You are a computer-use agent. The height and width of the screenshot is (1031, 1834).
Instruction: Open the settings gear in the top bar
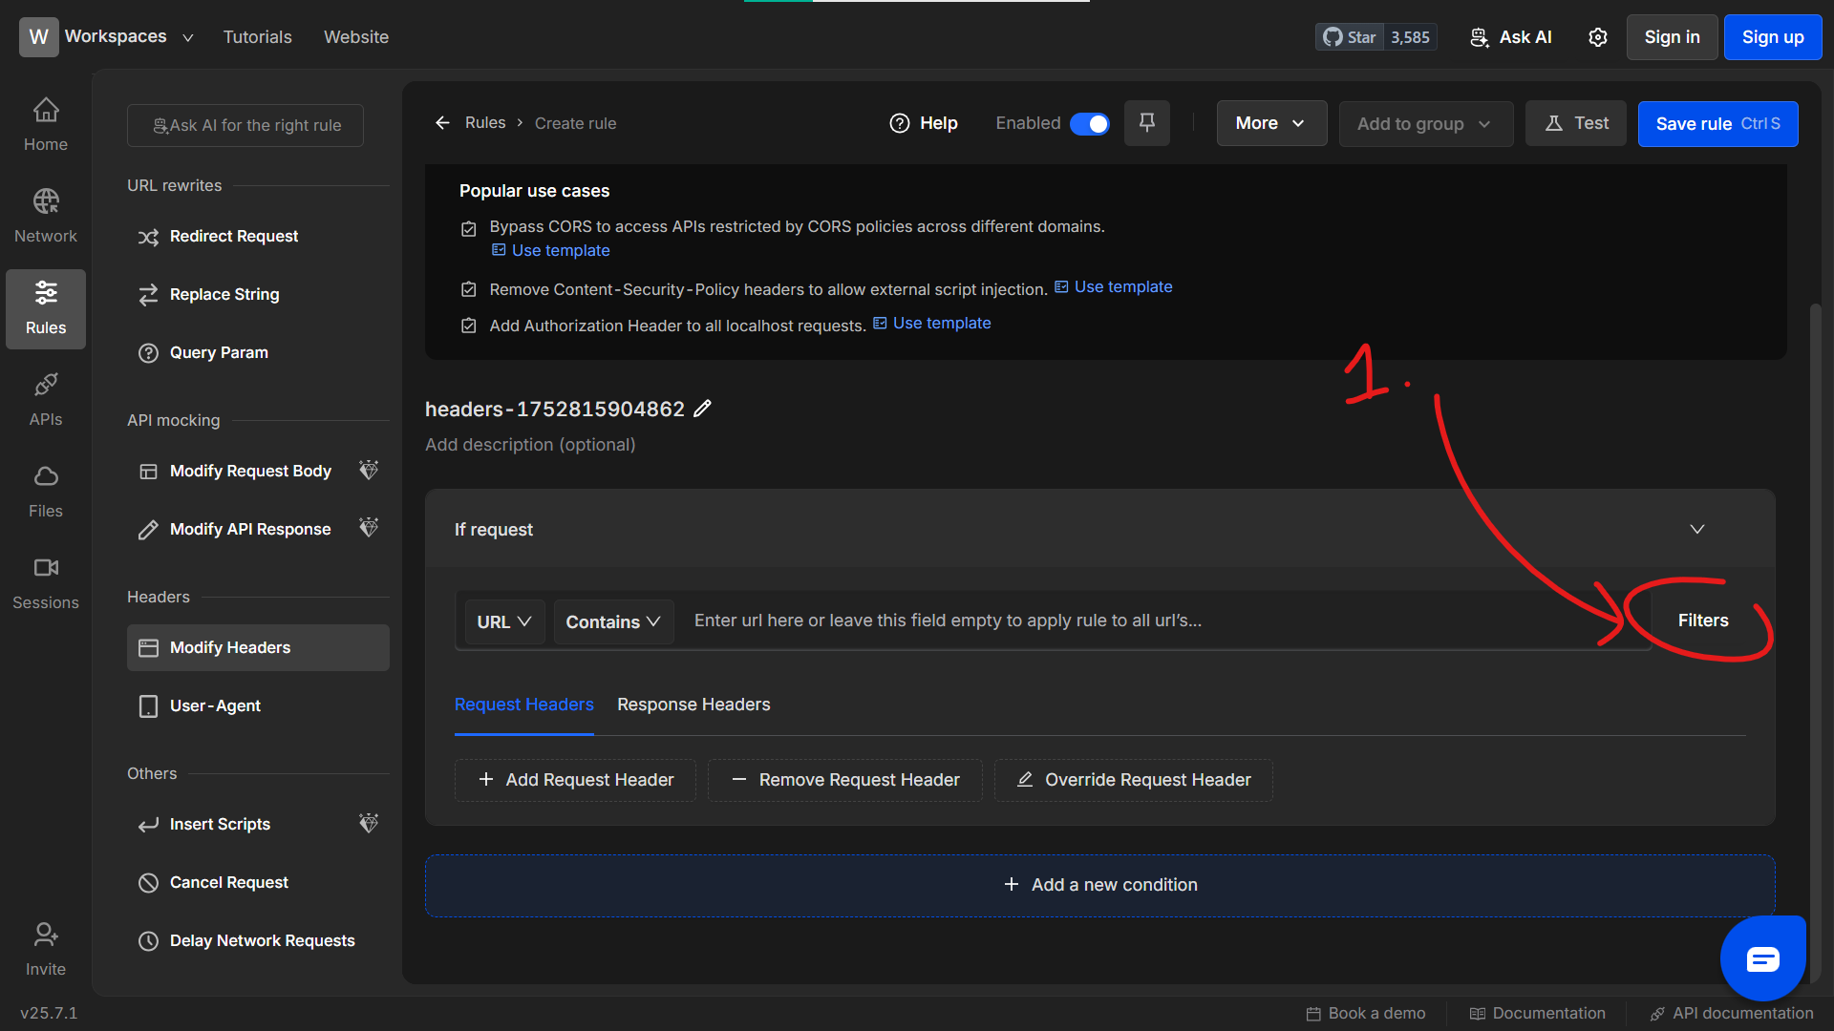[x=1597, y=36]
